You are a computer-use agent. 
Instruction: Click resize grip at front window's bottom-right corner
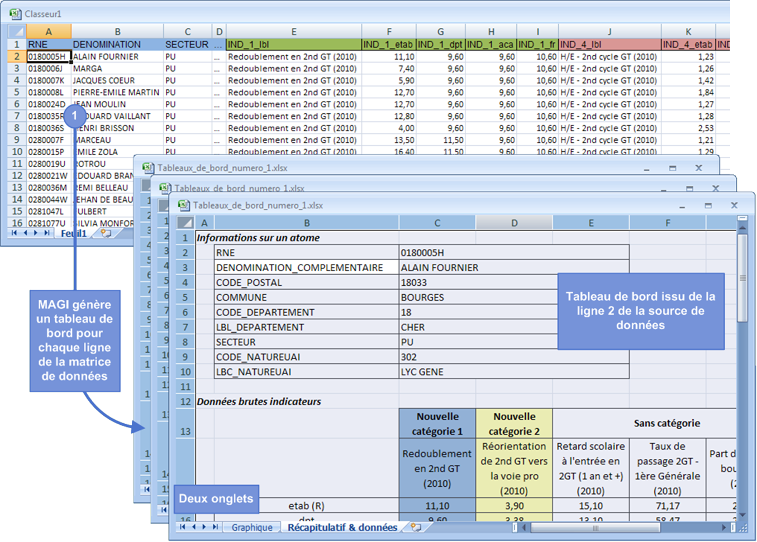coord(743,527)
